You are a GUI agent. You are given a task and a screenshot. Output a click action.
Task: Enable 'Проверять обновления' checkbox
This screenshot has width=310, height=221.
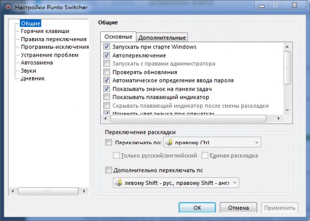[x=107, y=72]
